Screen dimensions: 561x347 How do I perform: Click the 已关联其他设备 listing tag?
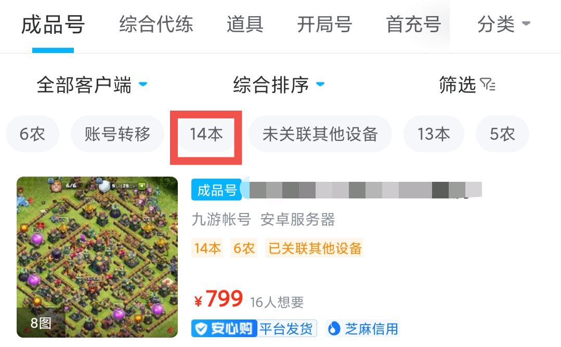[315, 248]
